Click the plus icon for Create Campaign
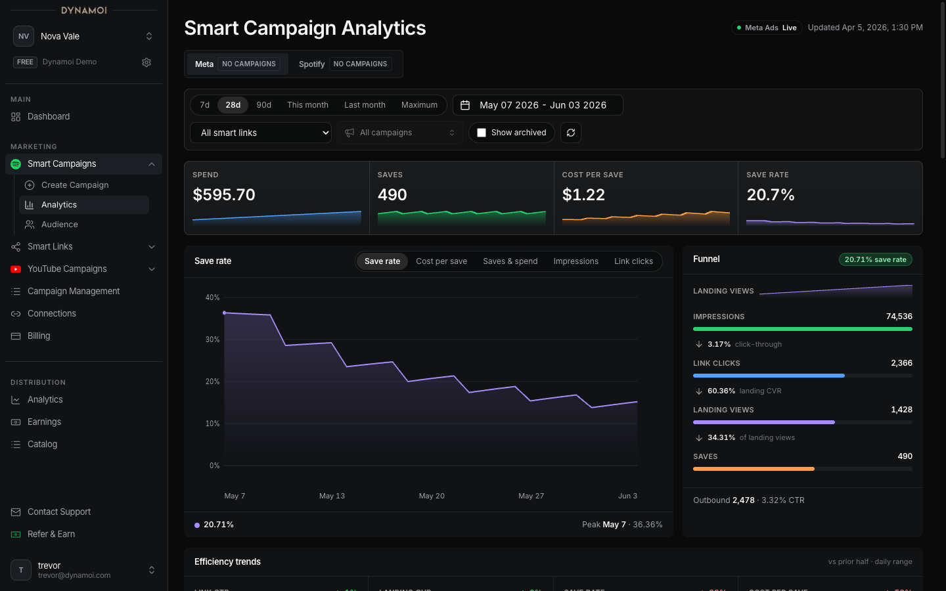 [x=30, y=185]
